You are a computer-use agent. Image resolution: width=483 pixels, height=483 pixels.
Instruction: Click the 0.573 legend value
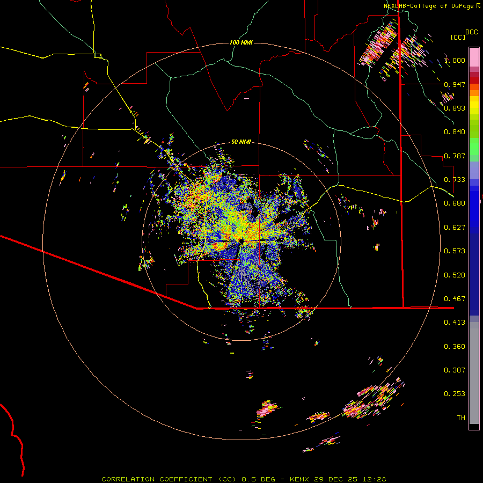pos(455,251)
